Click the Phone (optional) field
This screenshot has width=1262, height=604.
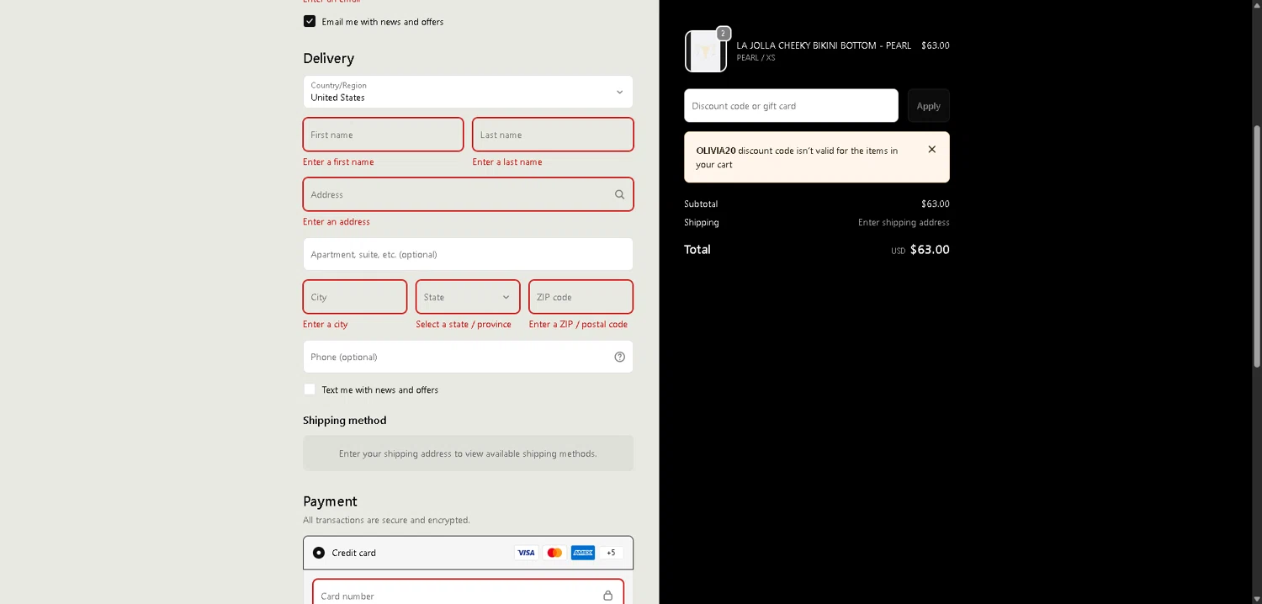click(468, 357)
